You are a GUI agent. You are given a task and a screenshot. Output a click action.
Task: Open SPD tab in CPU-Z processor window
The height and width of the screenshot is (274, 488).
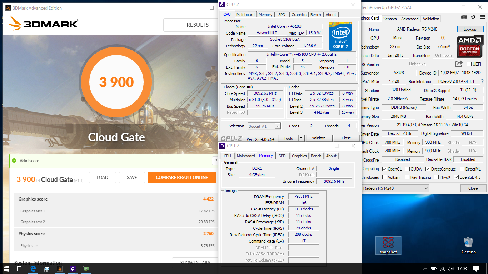pos(282,15)
